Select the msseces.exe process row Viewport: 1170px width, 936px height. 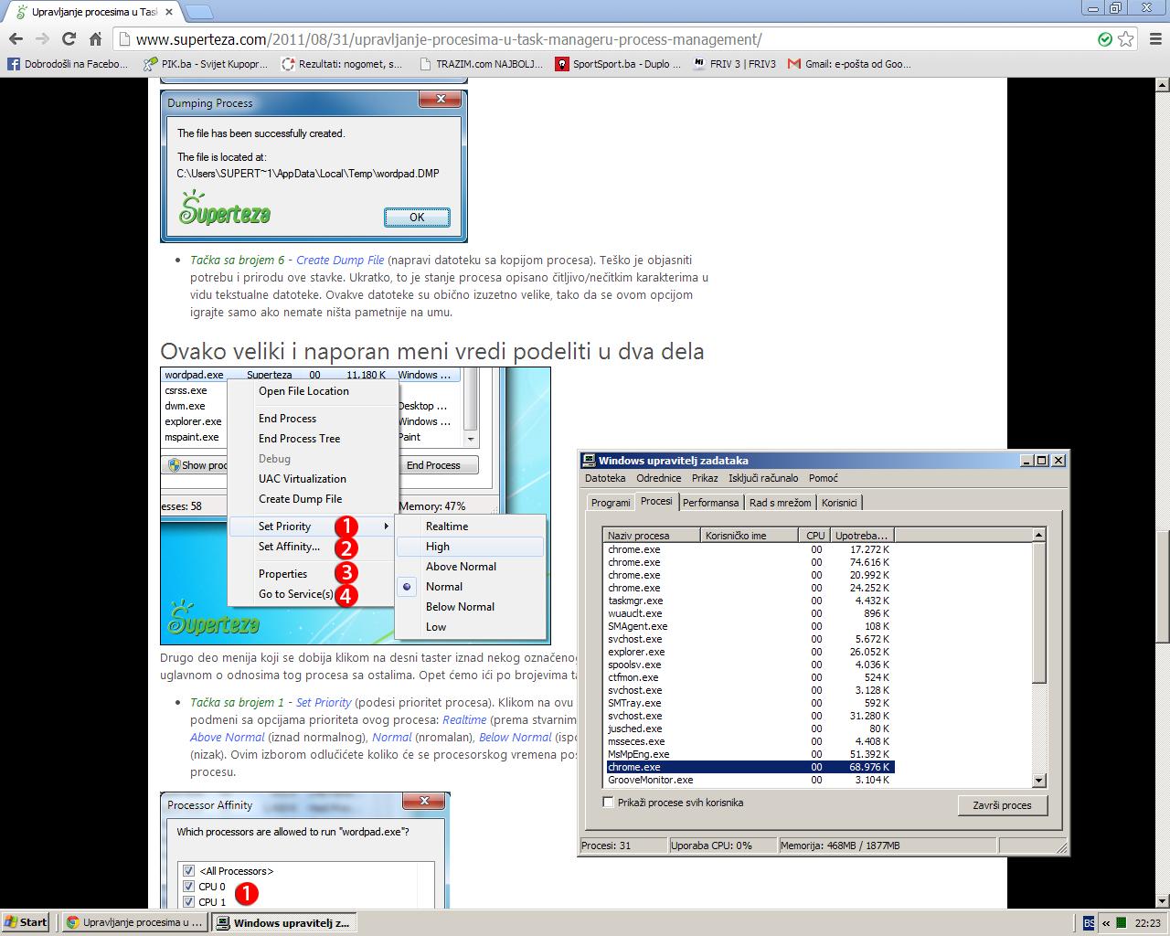point(750,741)
